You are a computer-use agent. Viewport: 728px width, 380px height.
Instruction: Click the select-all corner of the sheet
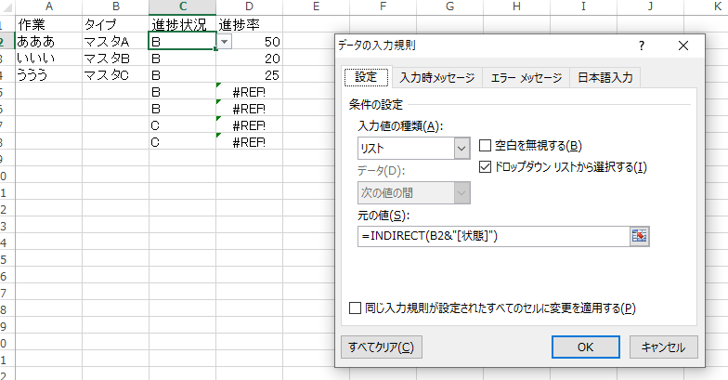(7, 7)
